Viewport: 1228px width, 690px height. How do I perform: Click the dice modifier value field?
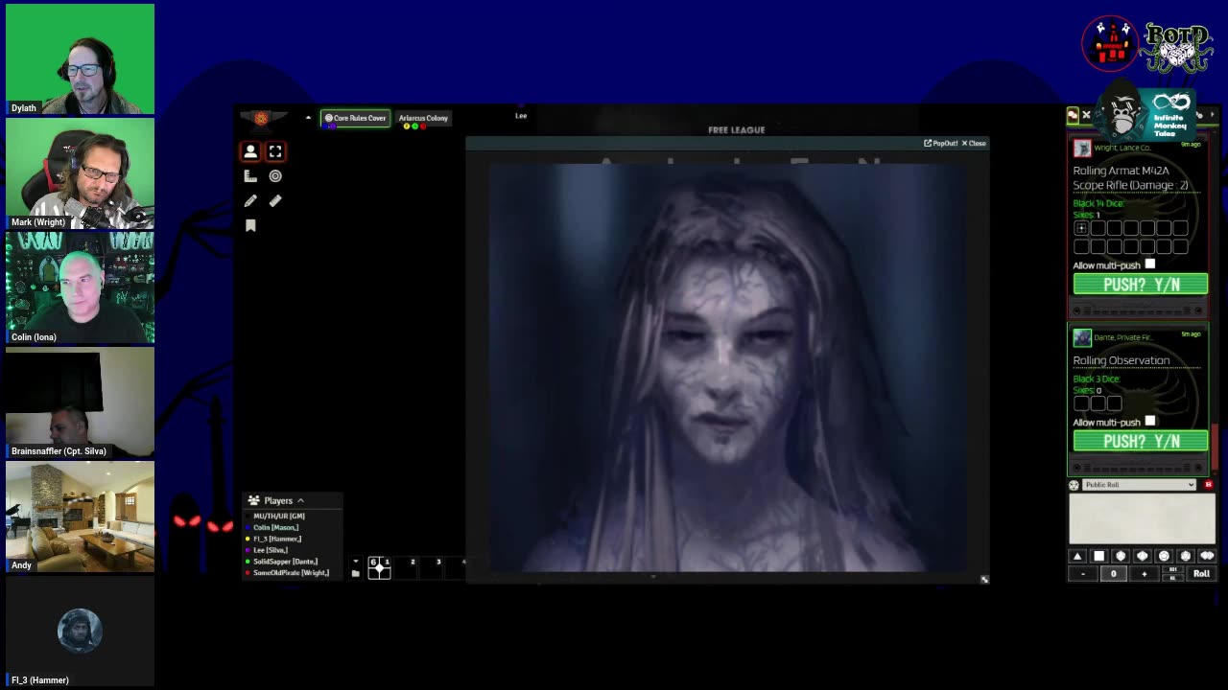click(1114, 573)
